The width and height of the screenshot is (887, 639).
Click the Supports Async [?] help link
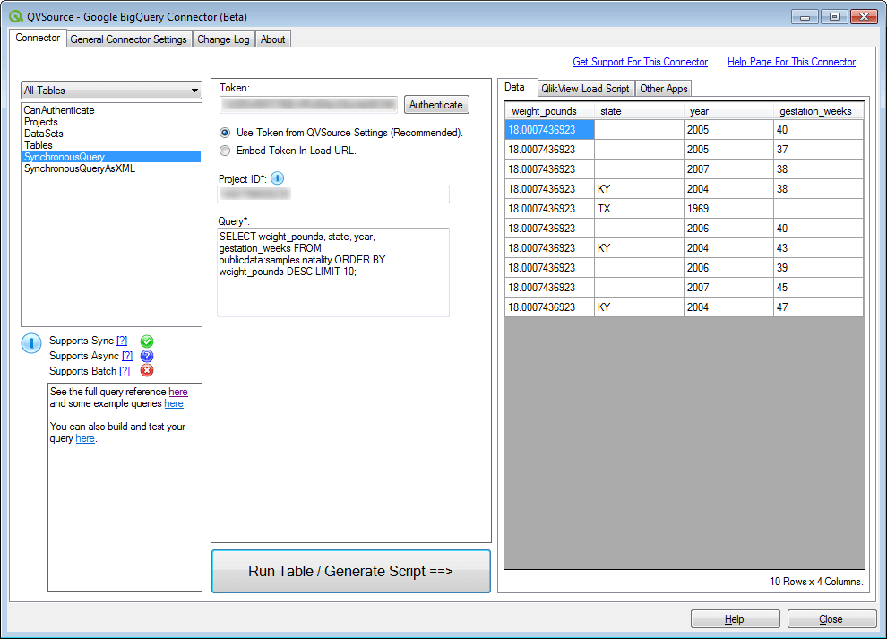point(127,356)
